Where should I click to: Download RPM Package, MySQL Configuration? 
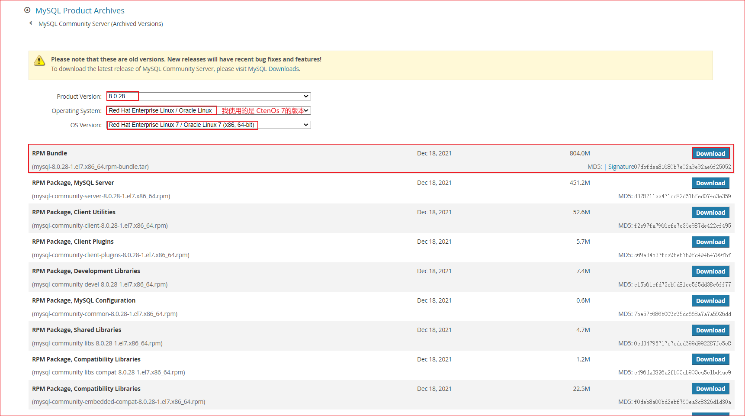[x=711, y=301]
